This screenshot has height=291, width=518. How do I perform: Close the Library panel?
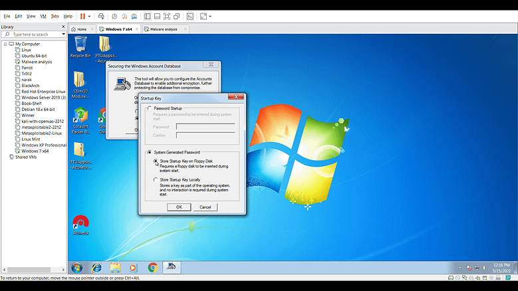(x=63, y=27)
